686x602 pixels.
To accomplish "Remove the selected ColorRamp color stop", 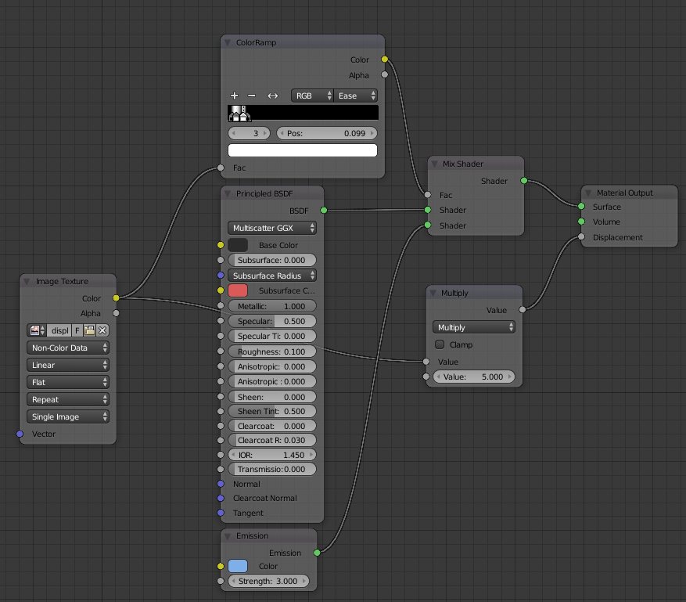I will pyautogui.click(x=250, y=96).
